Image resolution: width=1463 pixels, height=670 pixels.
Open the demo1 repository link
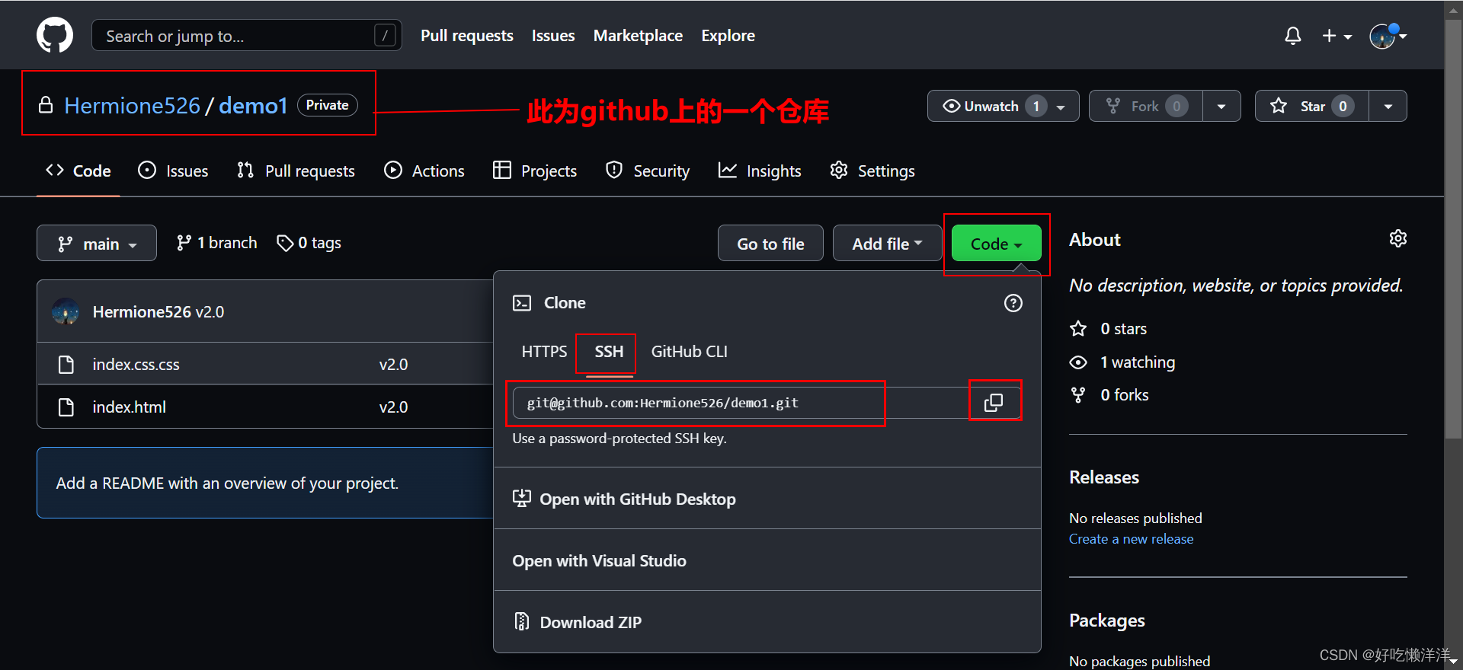[x=253, y=106]
